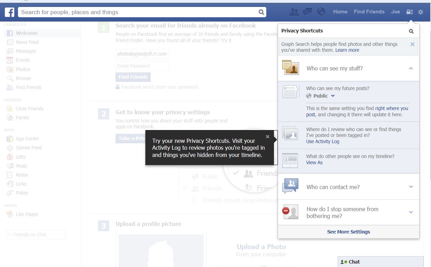431x267 pixels.
Task: Click the Learn more link
Action: [x=347, y=50]
